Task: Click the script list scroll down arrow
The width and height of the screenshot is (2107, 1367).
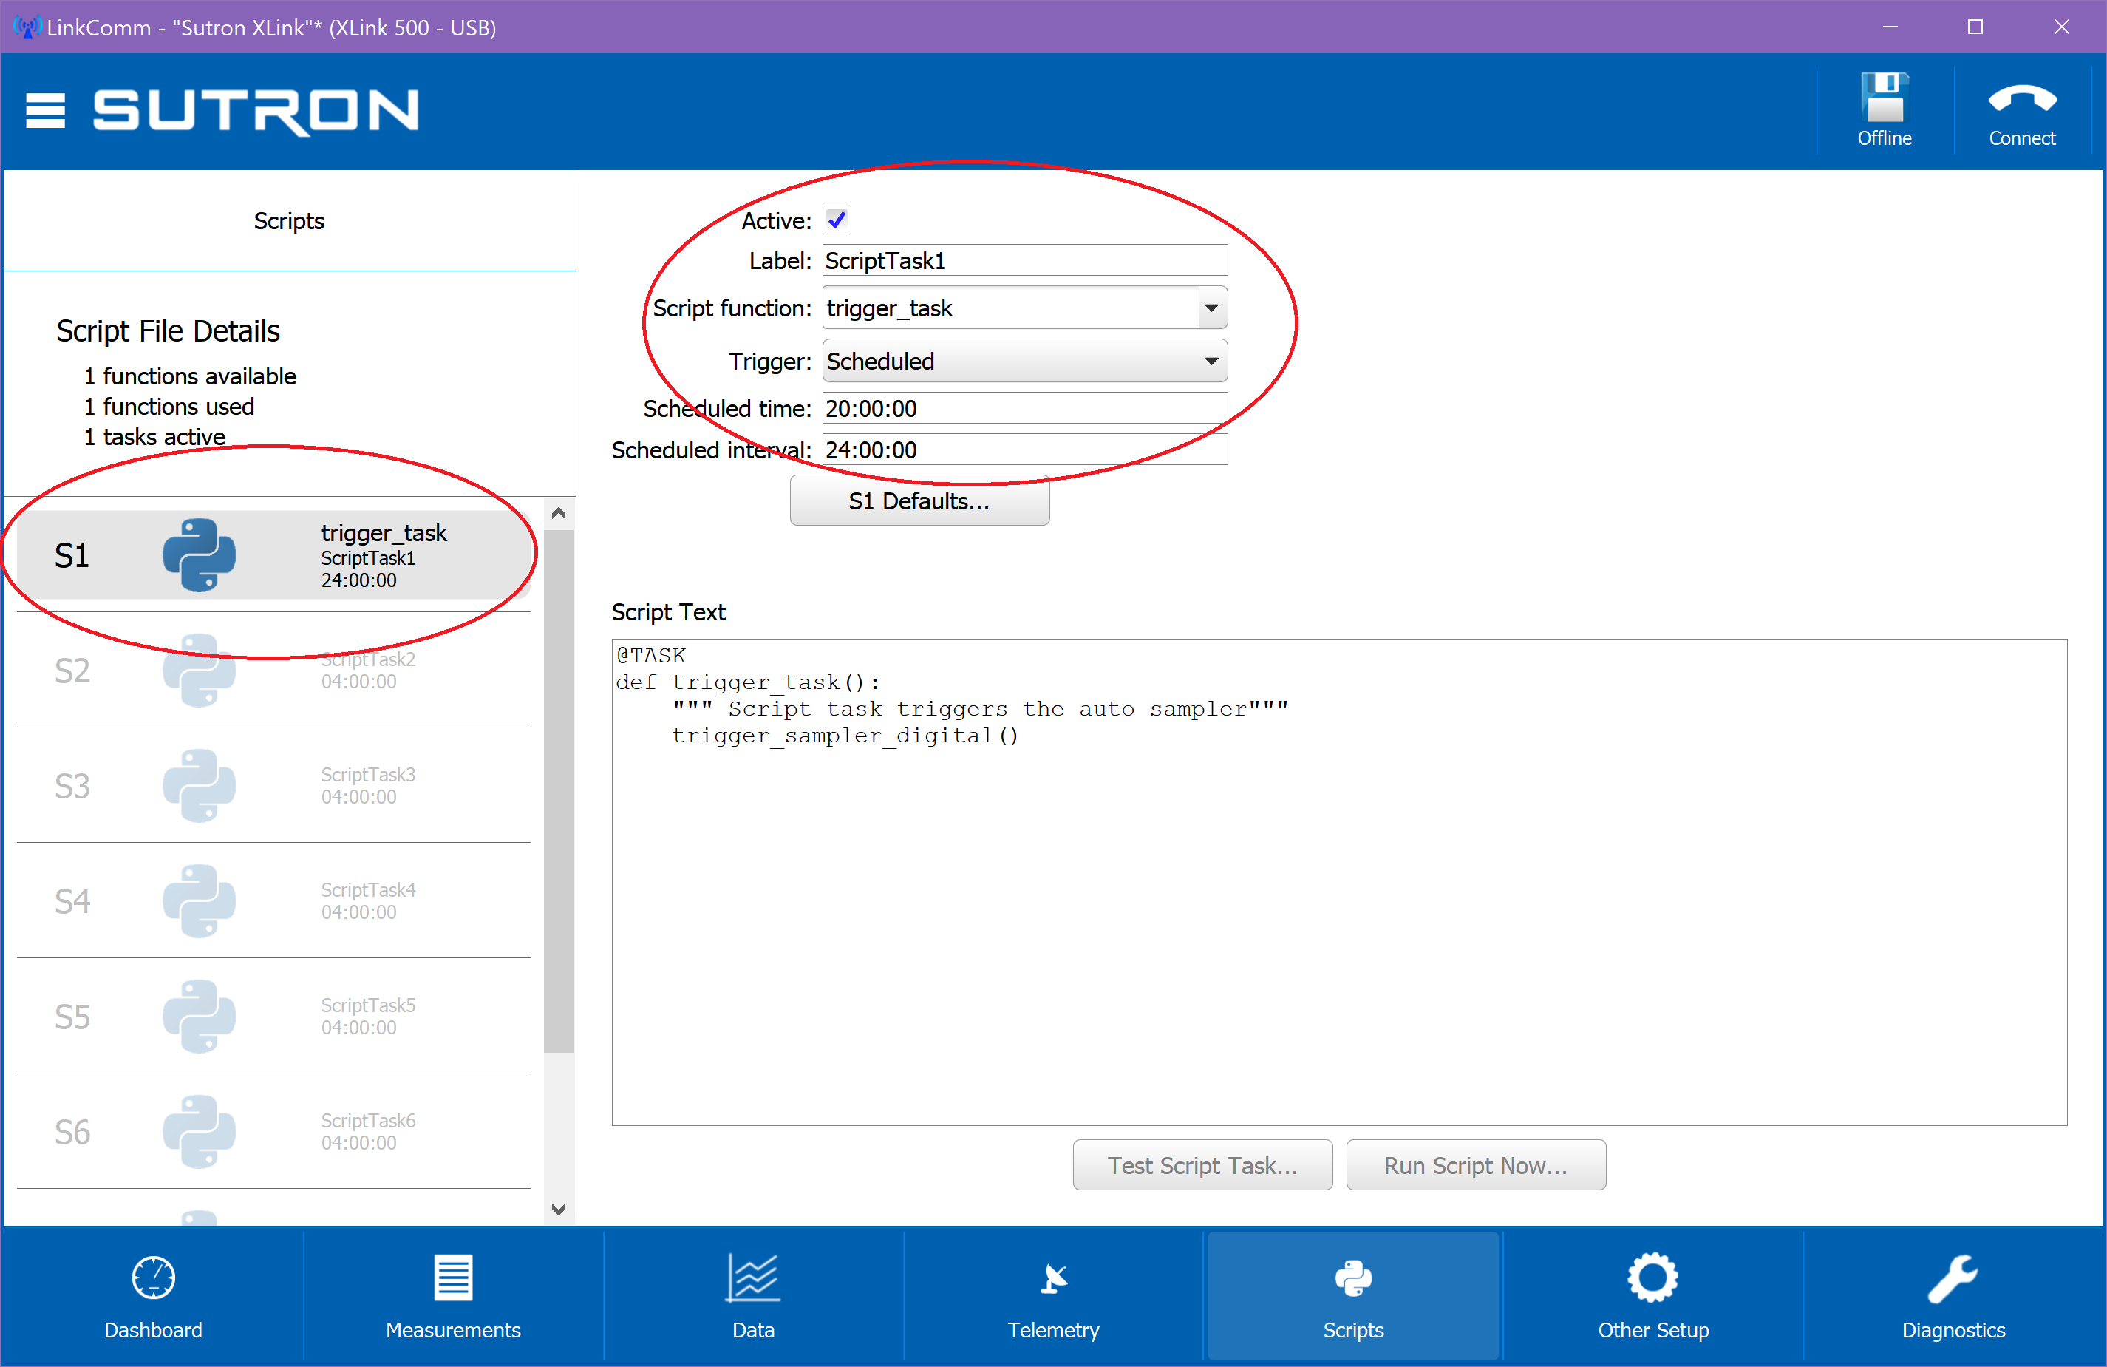Action: click(x=558, y=1209)
